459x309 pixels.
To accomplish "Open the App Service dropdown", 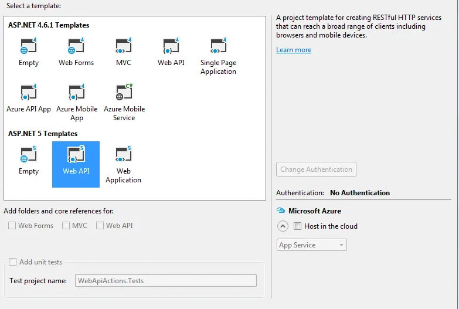I will (312, 245).
